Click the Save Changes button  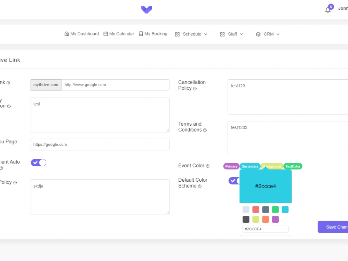coord(333,227)
